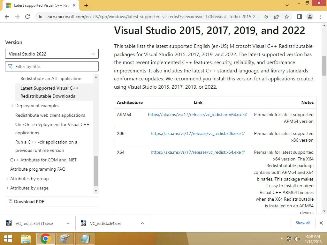Open the Chrome profile avatar
Image resolution: width=327 pixels, height=245 pixels.
[310, 17]
